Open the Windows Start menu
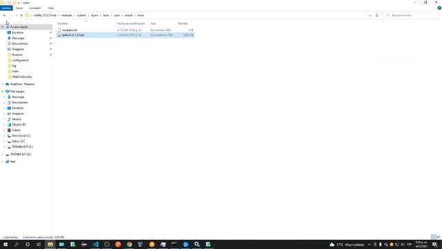442x249 pixels. pos(5,244)
